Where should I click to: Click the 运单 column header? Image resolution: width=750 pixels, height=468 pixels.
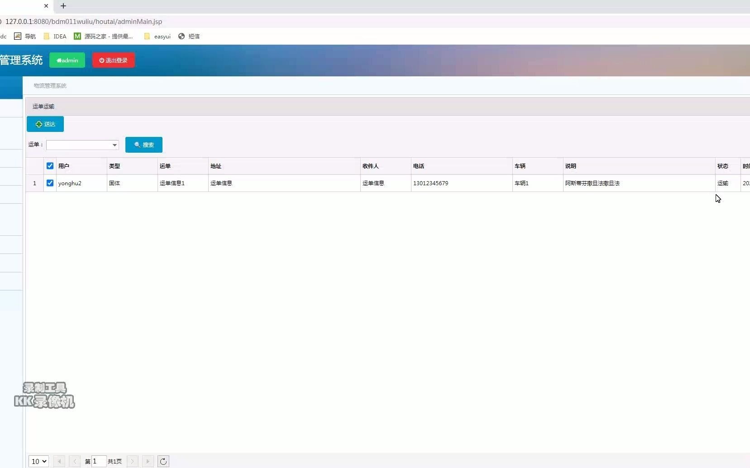(x=183, y=166)
